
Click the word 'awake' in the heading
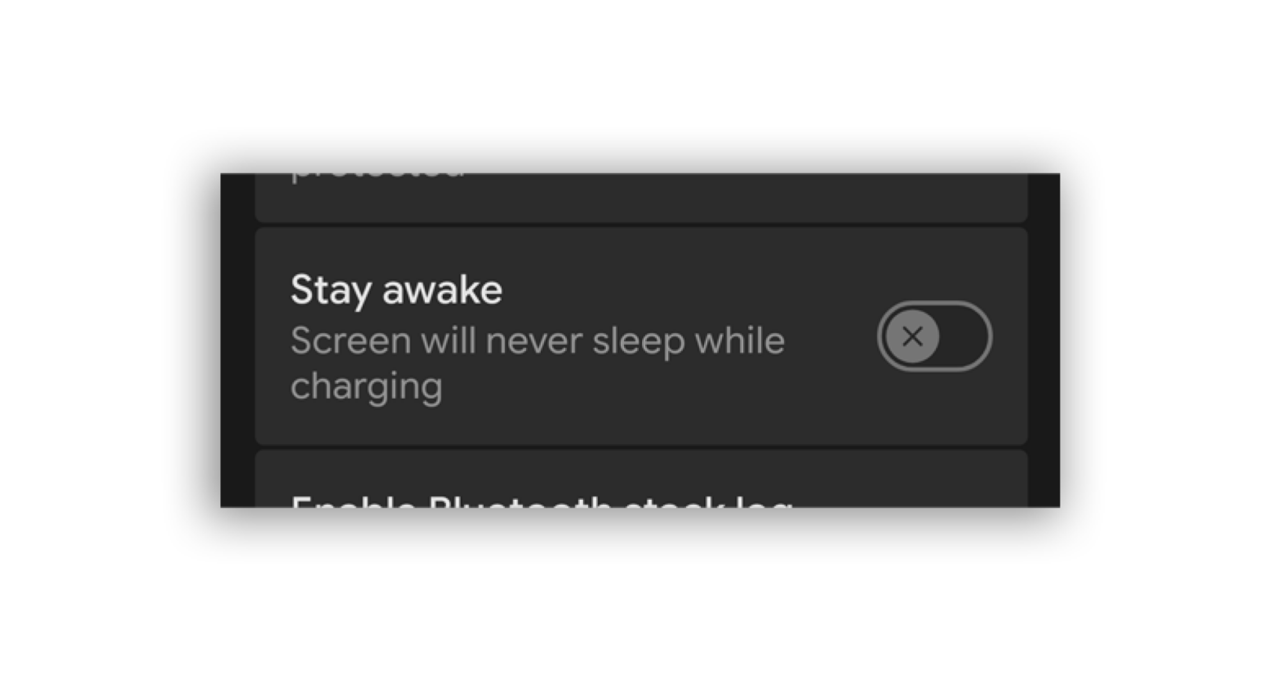pos(442,290)
